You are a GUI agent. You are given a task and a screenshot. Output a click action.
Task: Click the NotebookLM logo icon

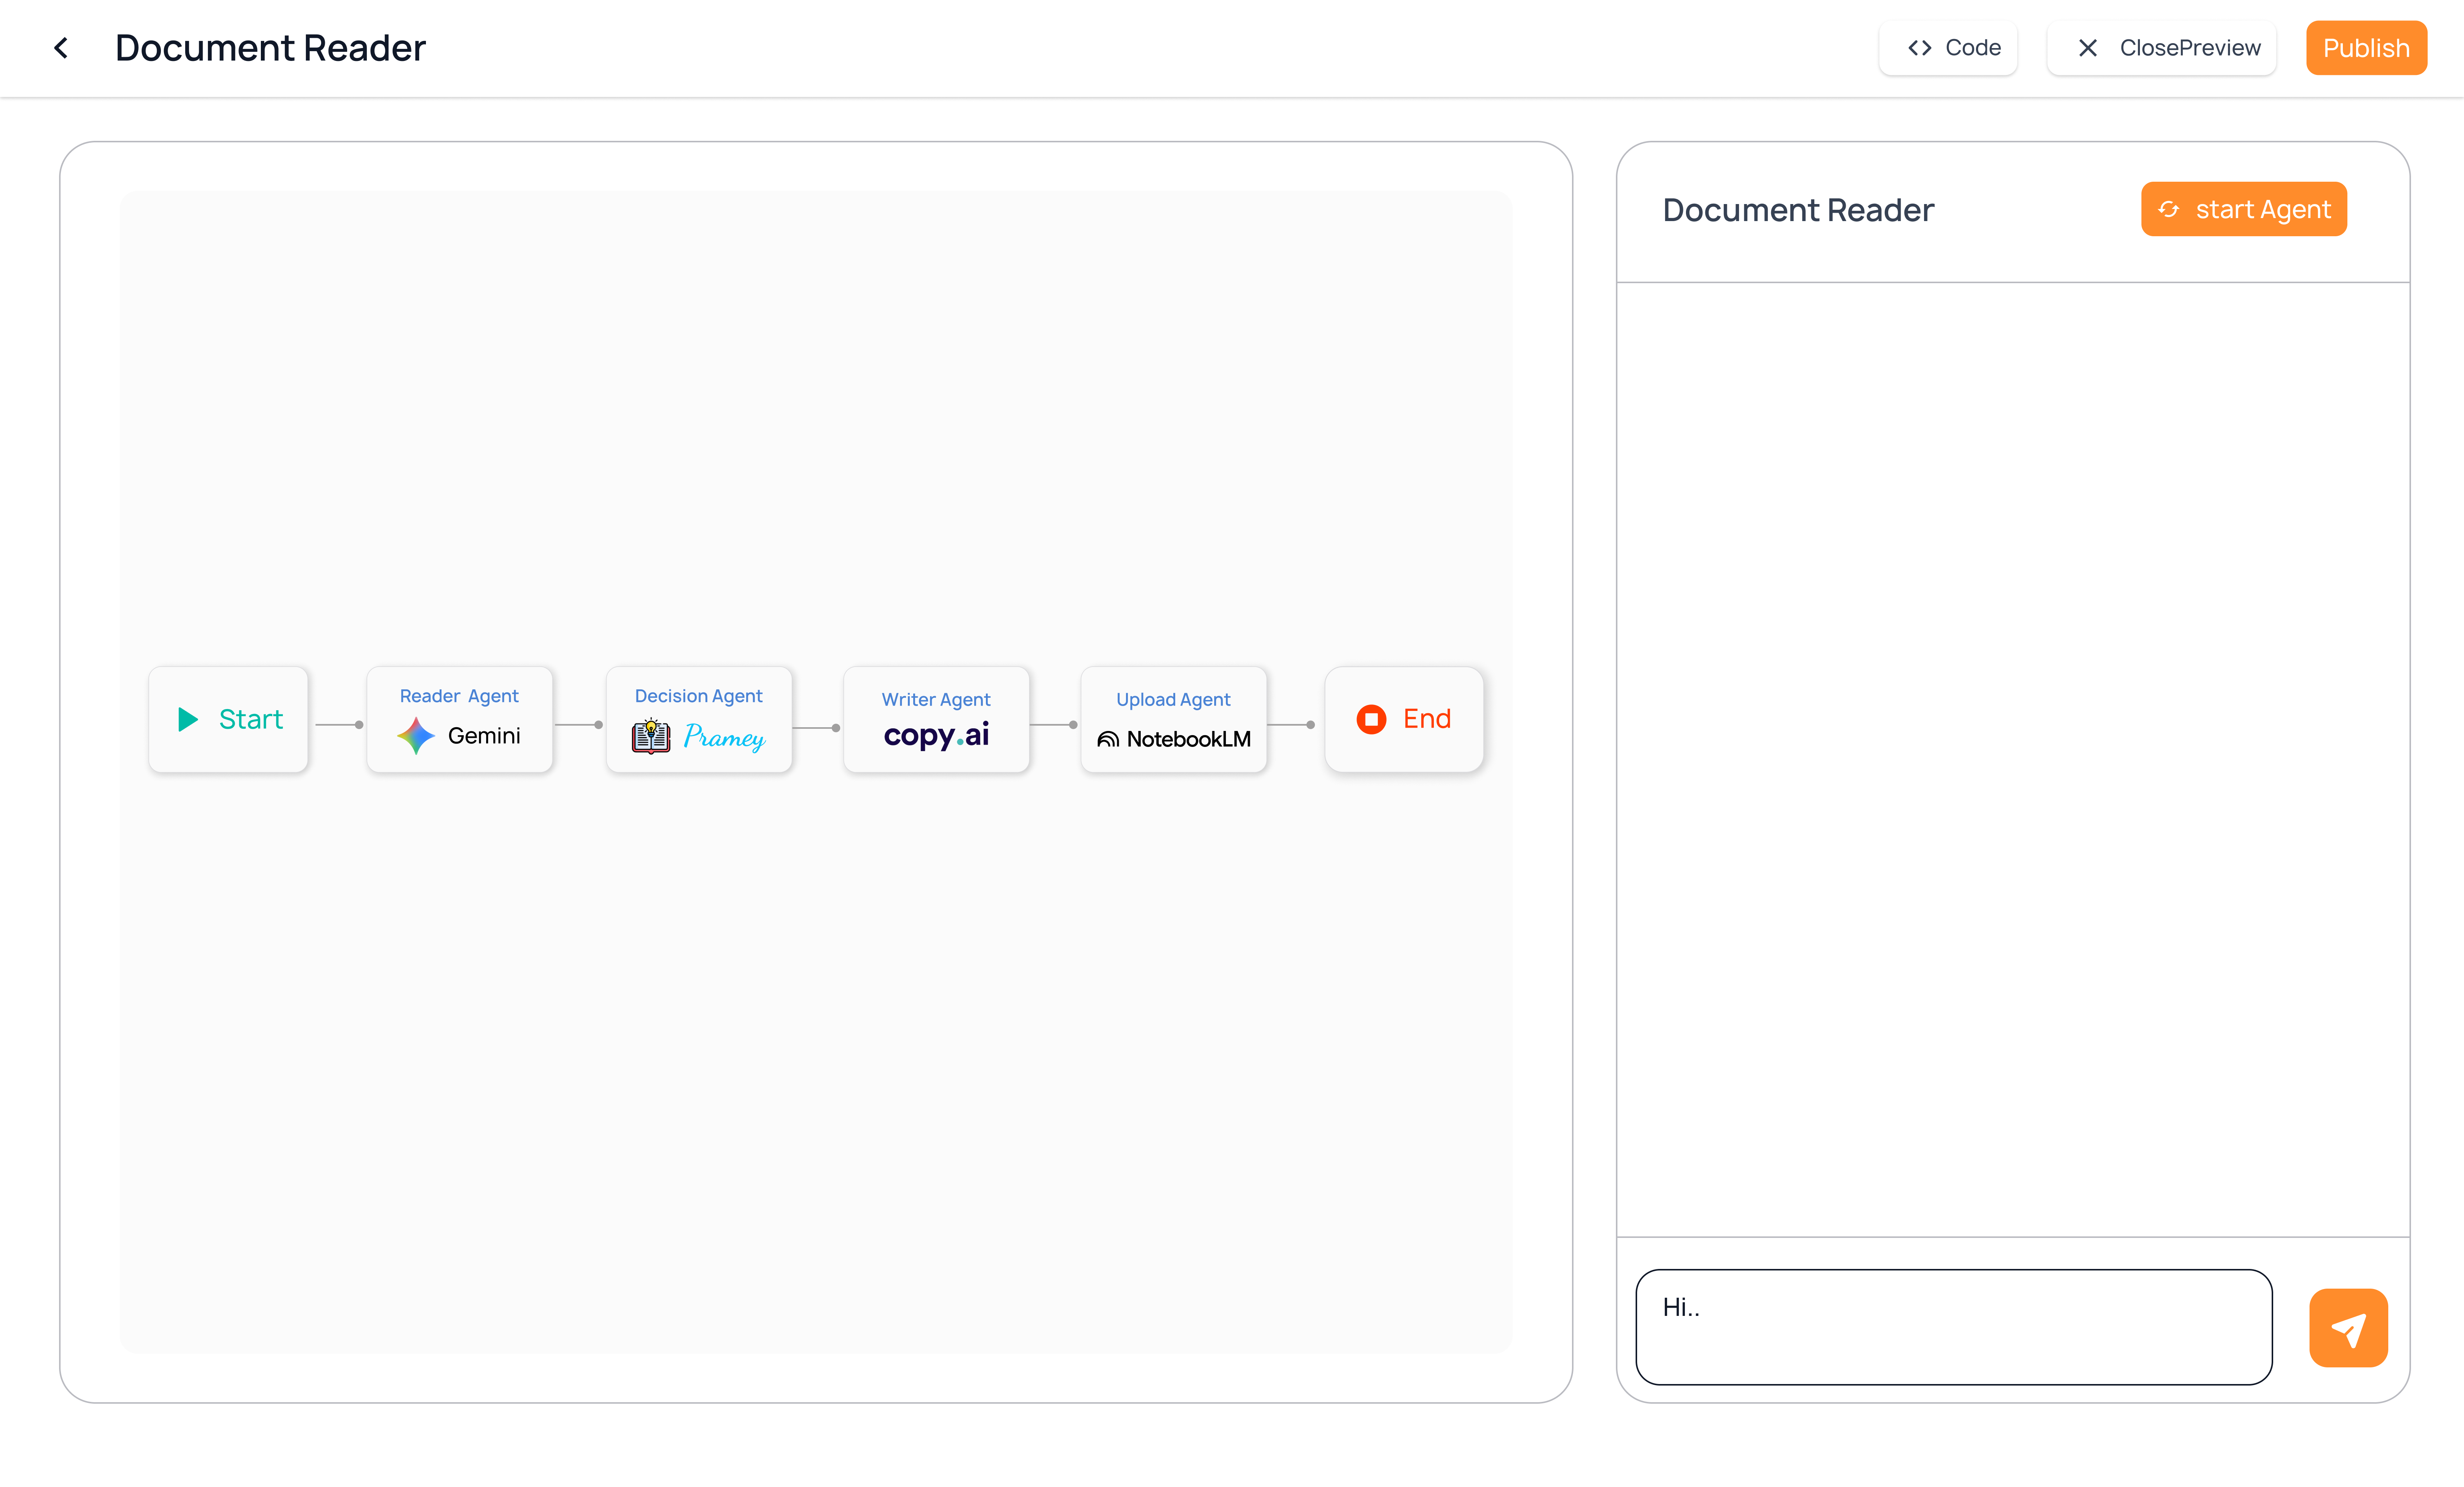tap(1108, 739)
